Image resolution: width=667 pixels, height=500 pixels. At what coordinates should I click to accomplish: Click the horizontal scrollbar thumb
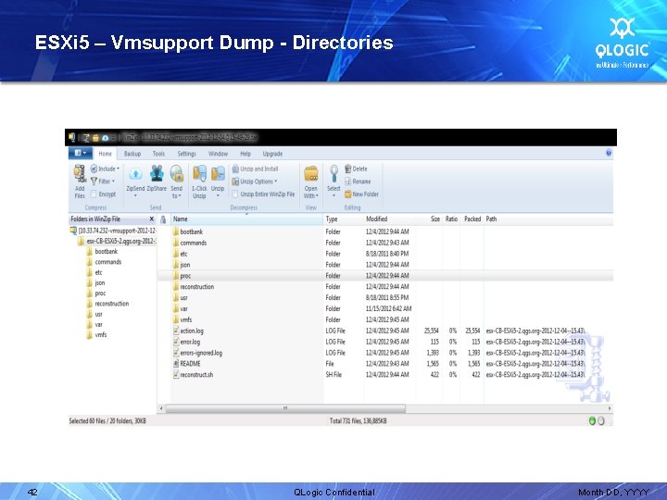(x=285, y=408)
